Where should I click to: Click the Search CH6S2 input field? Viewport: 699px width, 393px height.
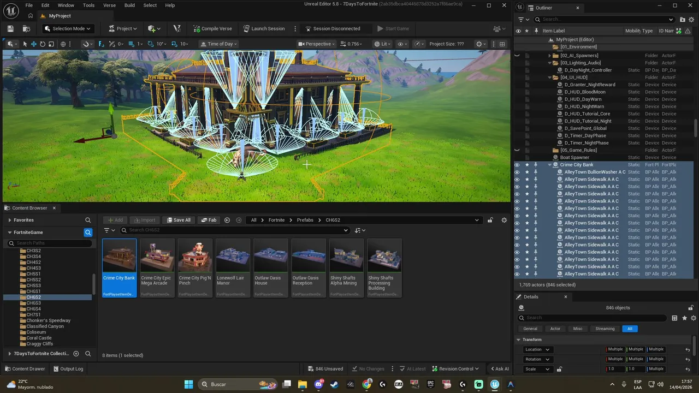click(x=234, y=230)
